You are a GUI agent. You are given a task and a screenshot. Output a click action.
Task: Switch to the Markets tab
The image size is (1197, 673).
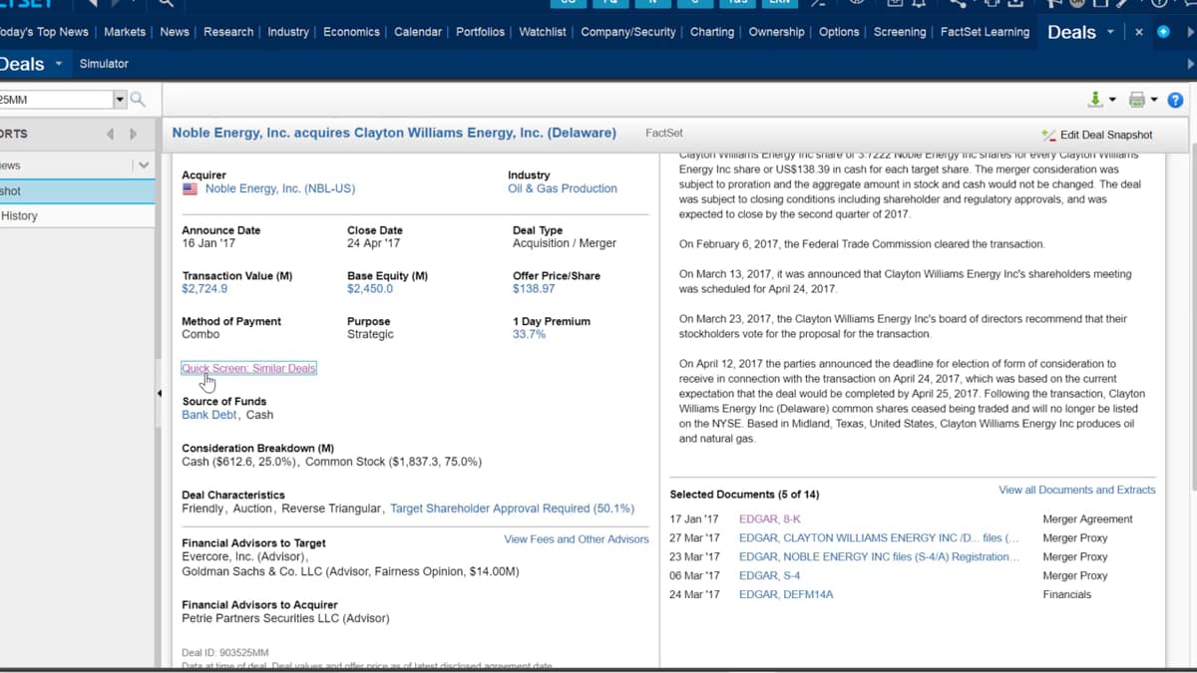pos(125,32)
